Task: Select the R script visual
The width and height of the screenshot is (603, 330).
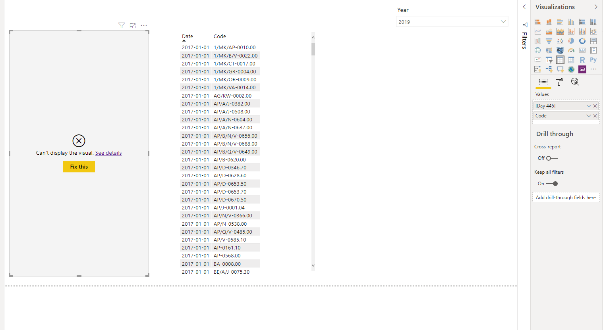Action: 582,60
